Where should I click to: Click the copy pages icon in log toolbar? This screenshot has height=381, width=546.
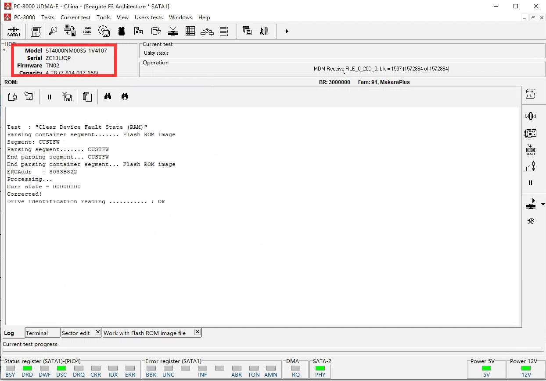87,97
